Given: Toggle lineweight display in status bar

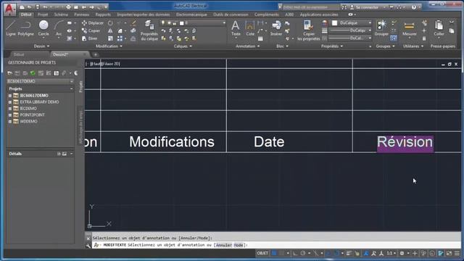Looking at the screenshot, I should click(x=349, y=253).
